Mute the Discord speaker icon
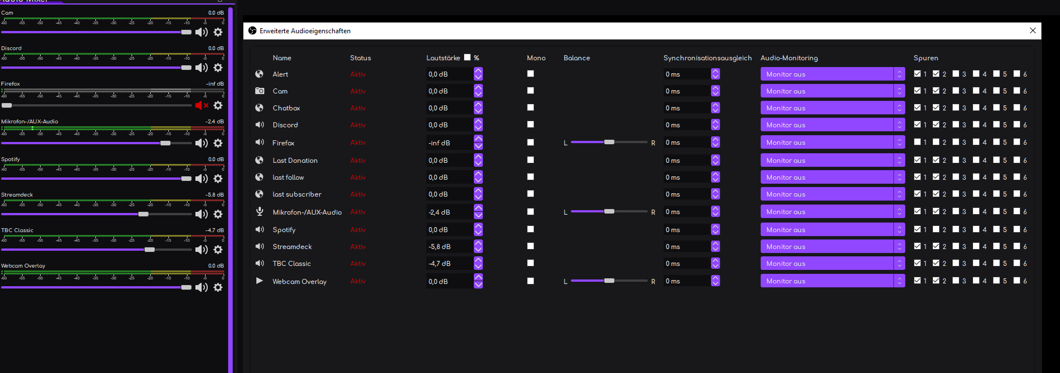 pyautogui.click(x=201, y=68)
